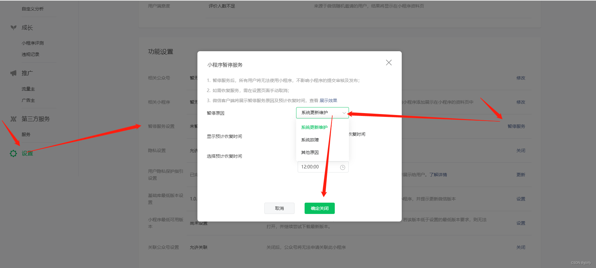The image size is (596, 268).
Task: Click 修改 in the 相关小程序 row
Action: (521, 102)
